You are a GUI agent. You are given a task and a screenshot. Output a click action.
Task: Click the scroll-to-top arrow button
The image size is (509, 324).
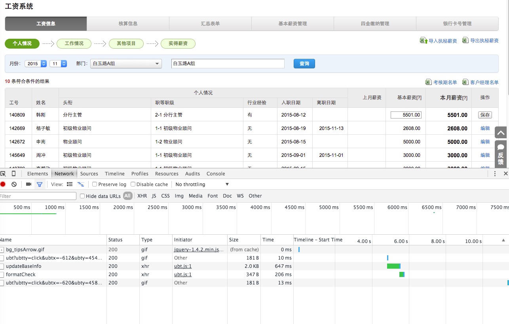501,133
